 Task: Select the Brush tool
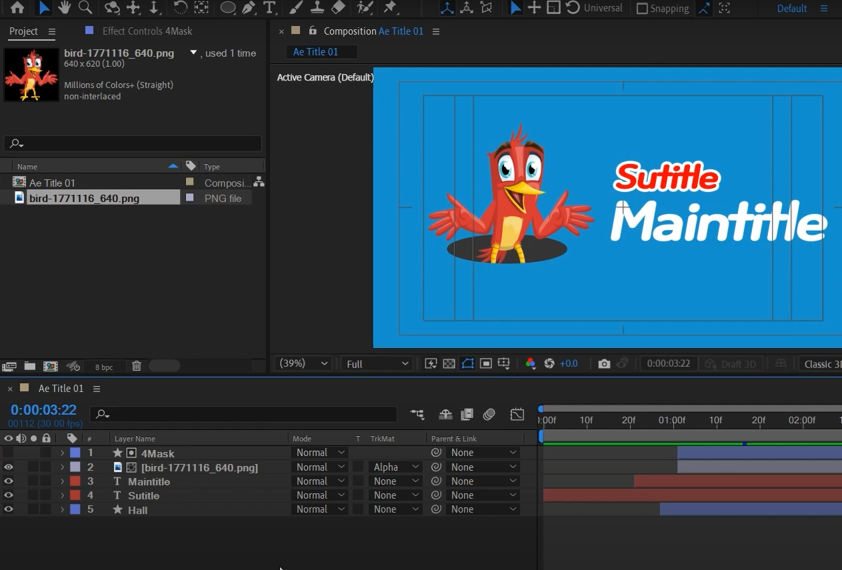[296, 8]
